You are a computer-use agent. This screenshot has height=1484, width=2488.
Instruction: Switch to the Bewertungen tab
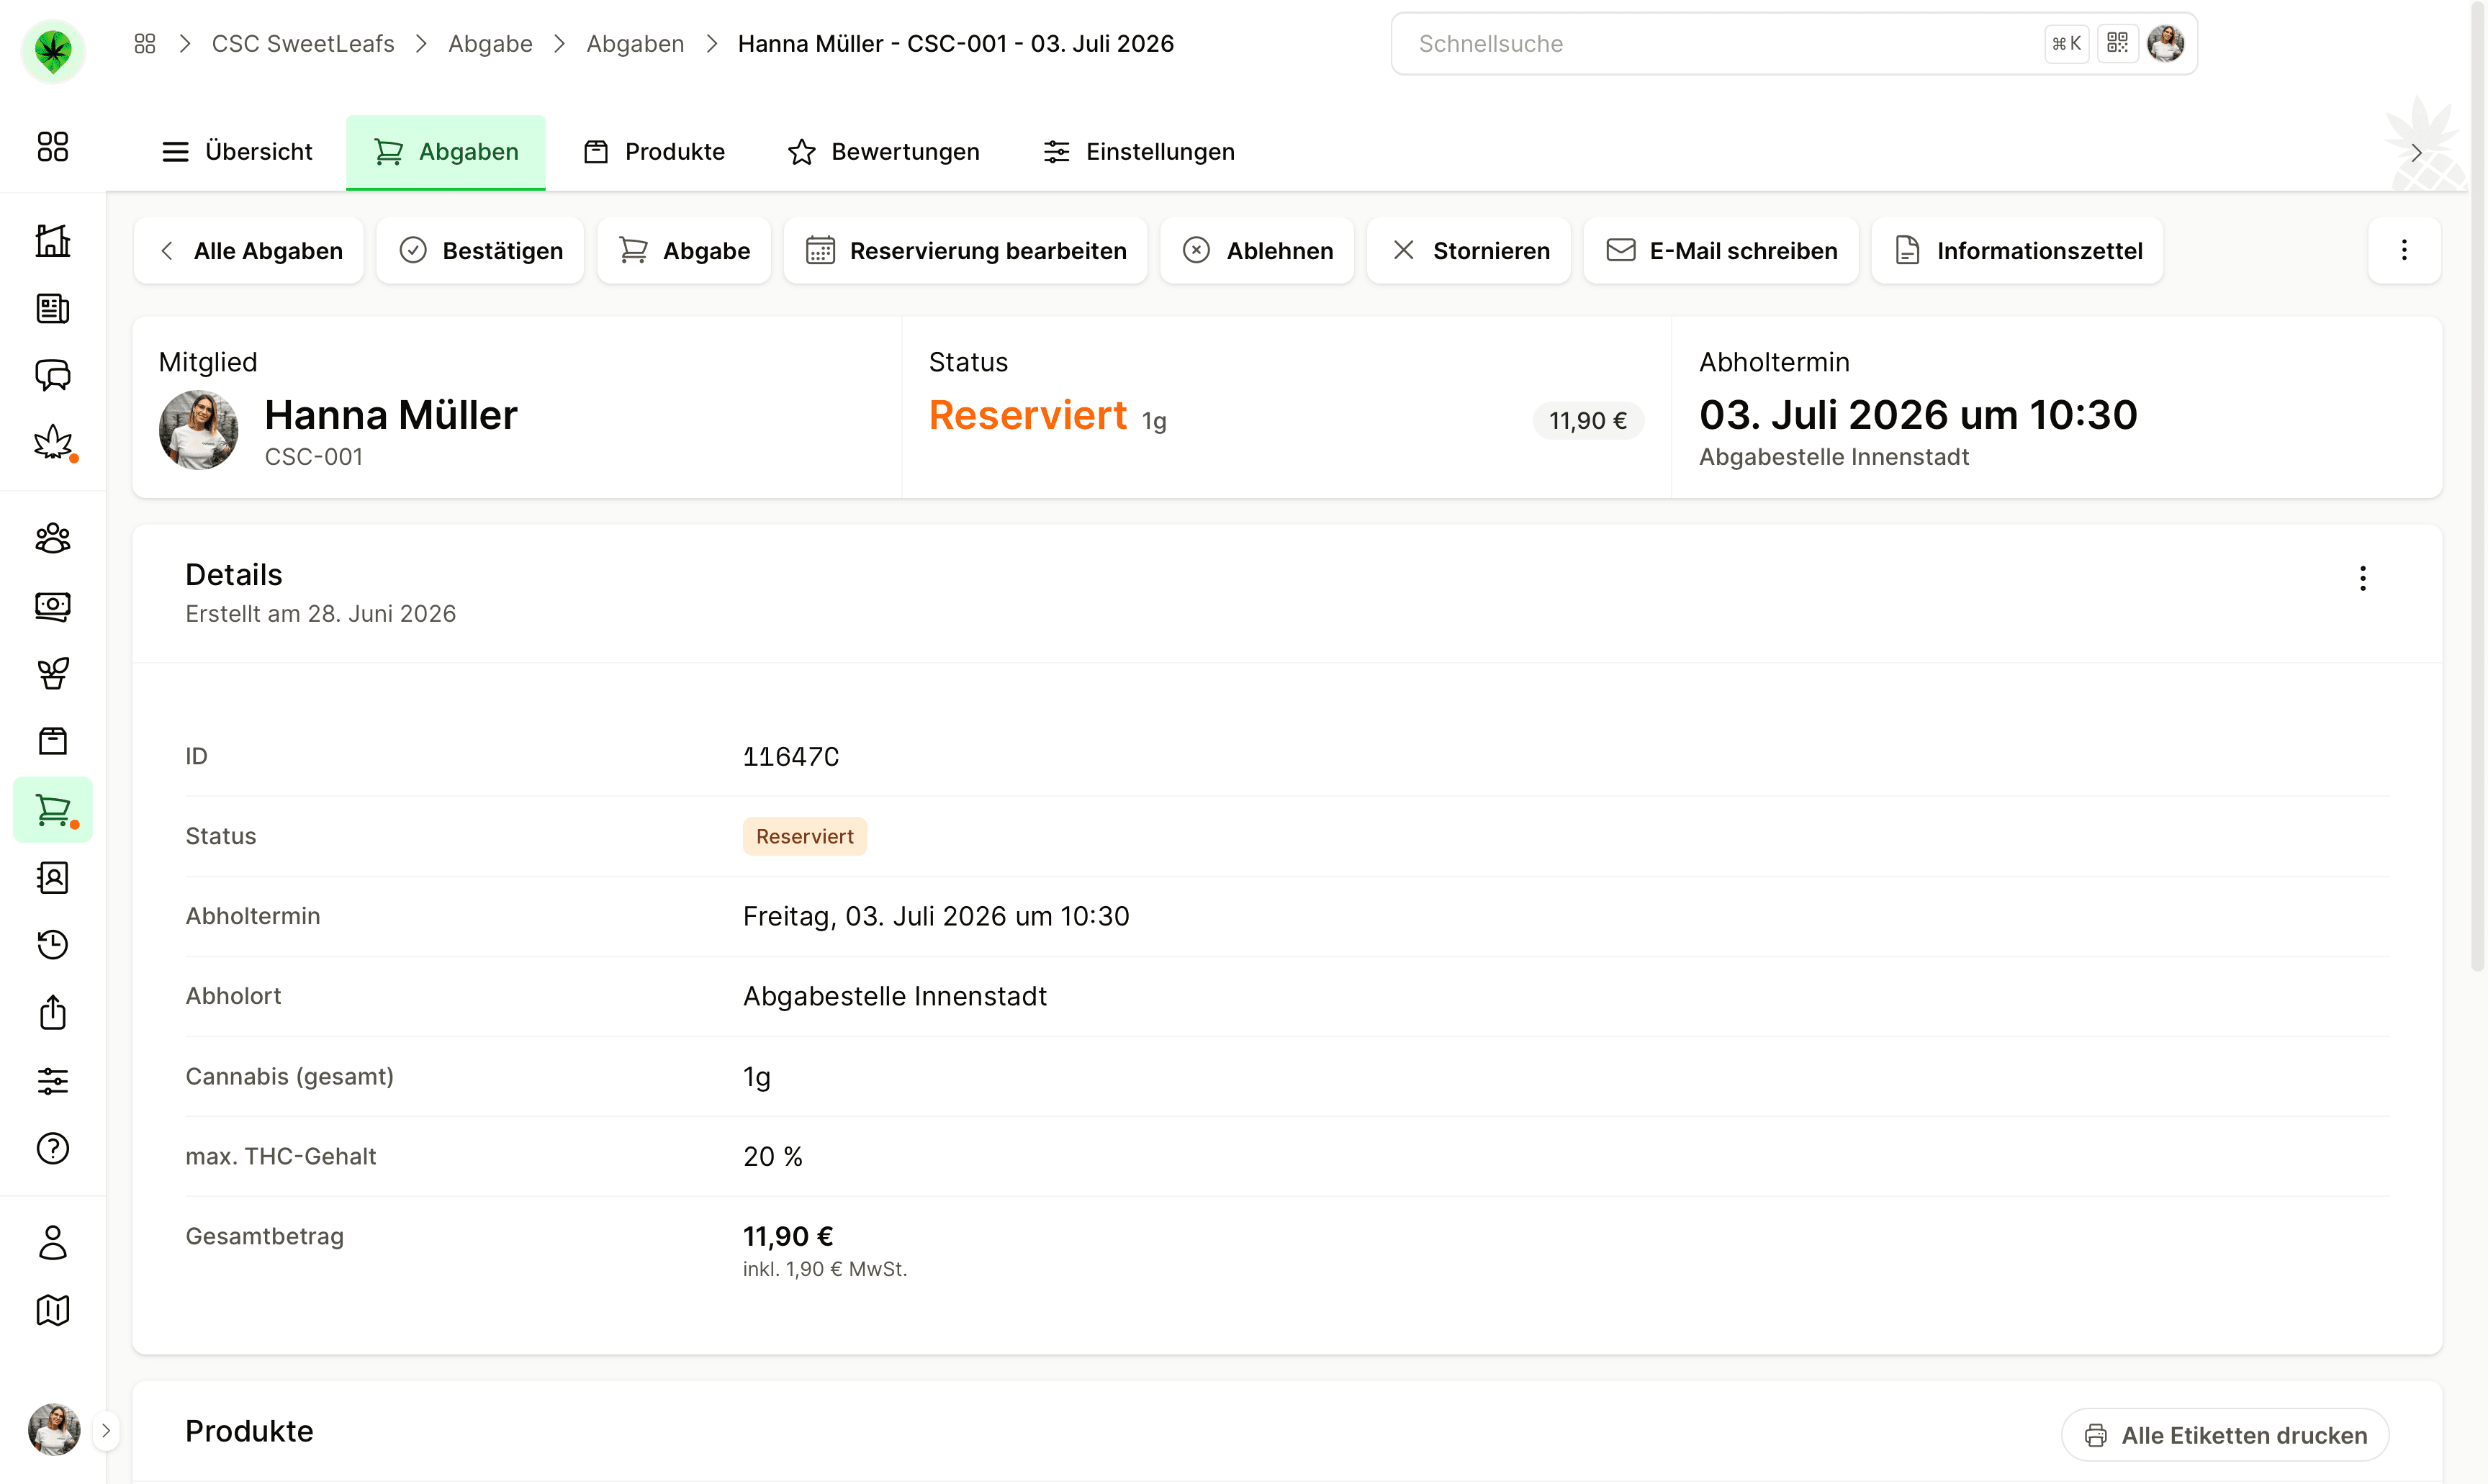click(x=884, y=152)
